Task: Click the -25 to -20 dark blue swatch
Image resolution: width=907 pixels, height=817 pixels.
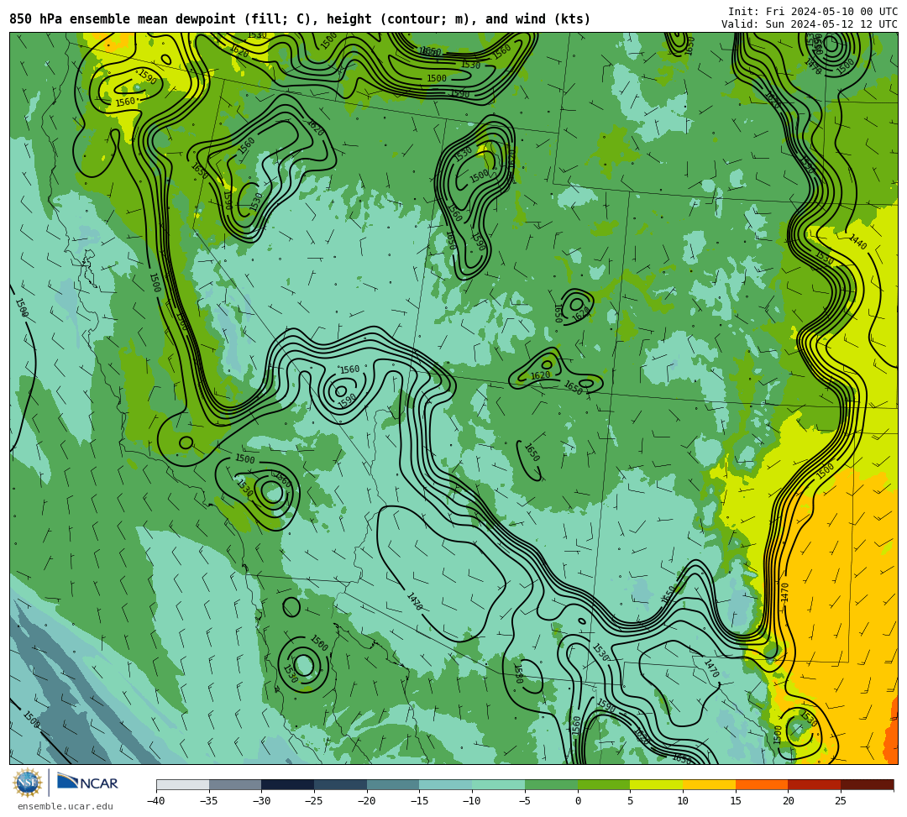Action: (341, 784)
